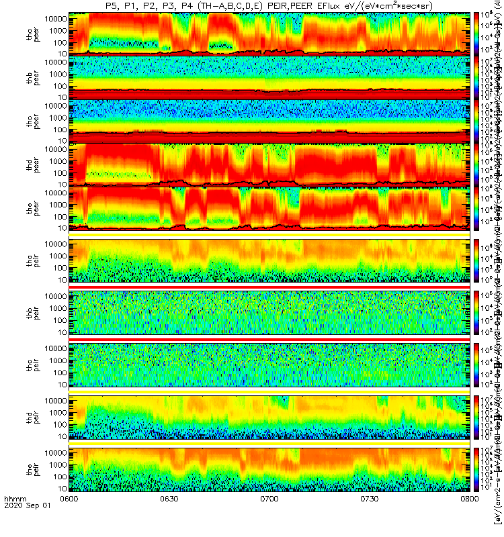This screenshot has width=504, height=537.
Task: Click the '2020 Sep 01' date label
Action: tap(28, 505)
